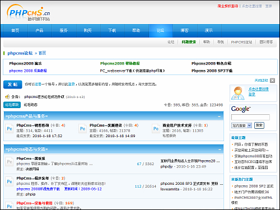Click the 首页 breadcrumb link
The height and width of the screenshot is (210, 280).
(x=42, y=53)
